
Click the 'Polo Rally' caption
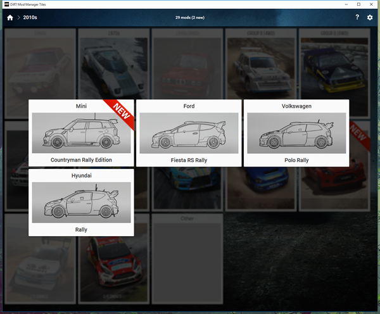[296, 160]
